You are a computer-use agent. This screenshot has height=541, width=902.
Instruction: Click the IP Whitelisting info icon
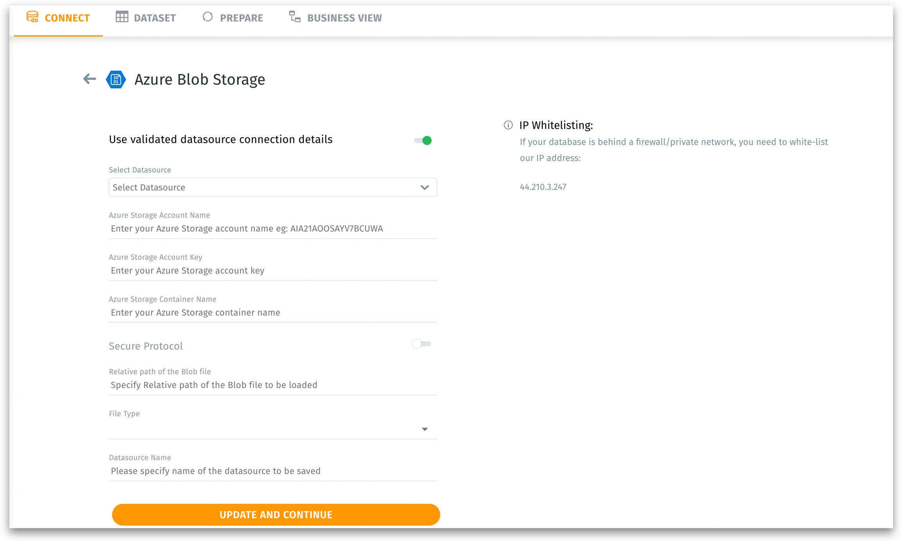point(508,125)
